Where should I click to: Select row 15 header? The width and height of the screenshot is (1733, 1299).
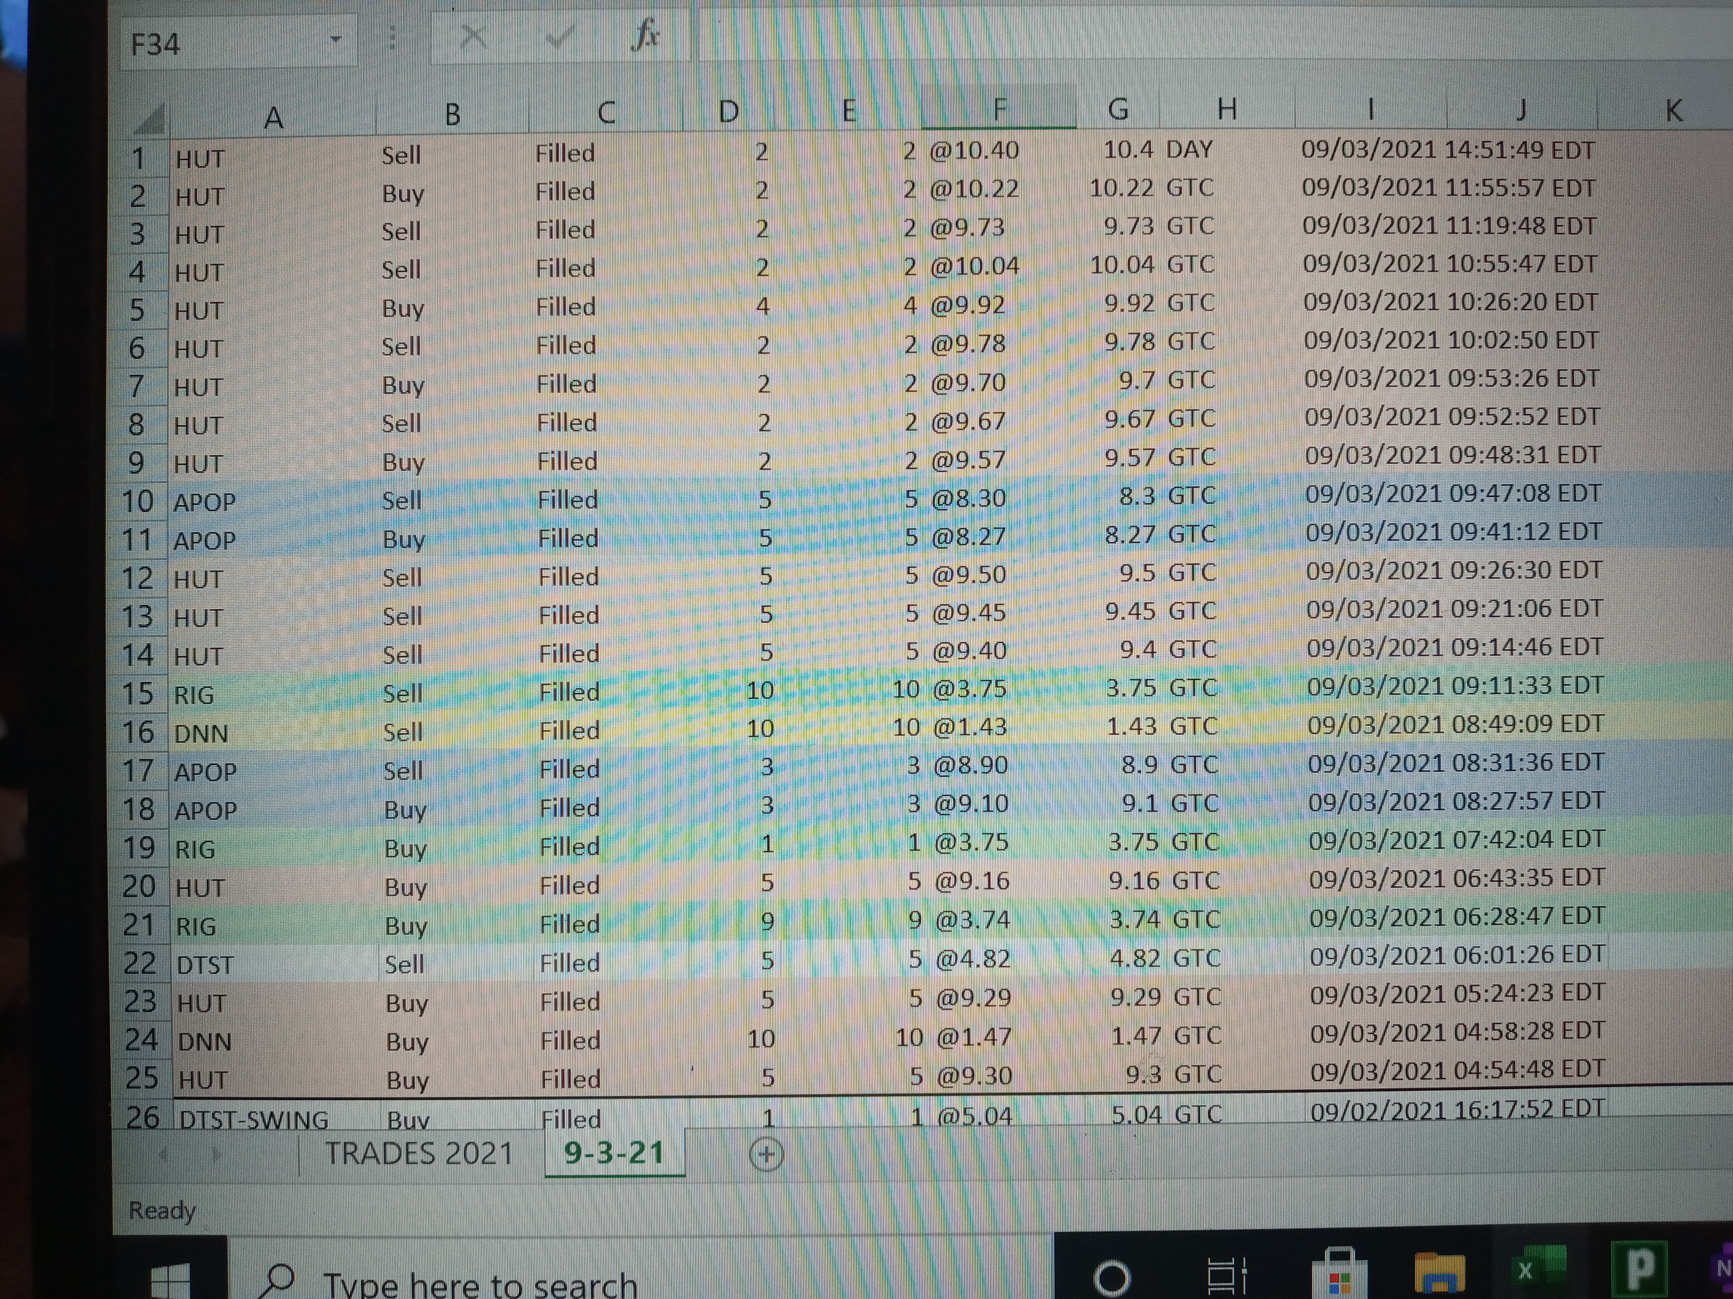point(138,694)
